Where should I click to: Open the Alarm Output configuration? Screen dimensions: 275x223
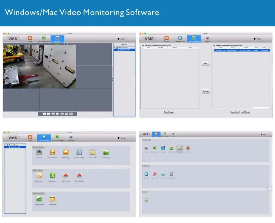tap(79, 175)
